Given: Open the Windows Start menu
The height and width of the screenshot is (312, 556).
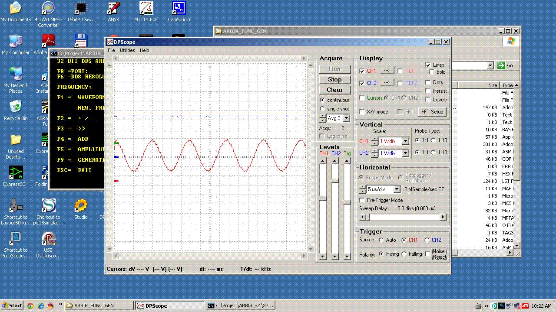Looking at the screenshot, I should point(12,305).
